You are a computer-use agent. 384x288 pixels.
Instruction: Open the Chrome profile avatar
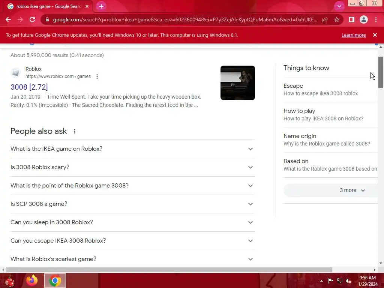tap(364, 19)
